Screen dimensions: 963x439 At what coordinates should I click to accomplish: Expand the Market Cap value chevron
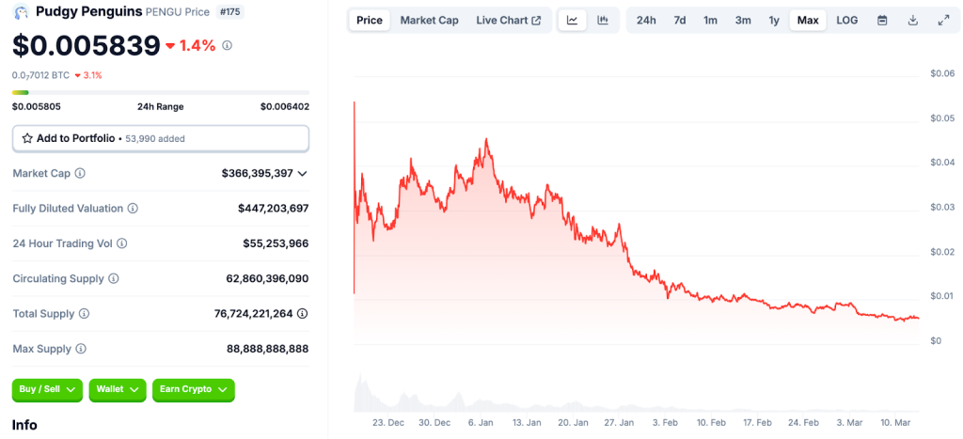pos(302,174)
